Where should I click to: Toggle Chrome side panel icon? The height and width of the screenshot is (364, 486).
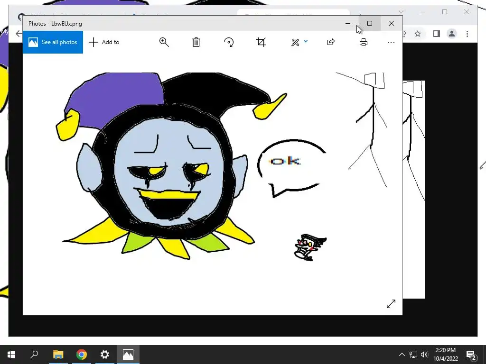[x=437, y=34]
